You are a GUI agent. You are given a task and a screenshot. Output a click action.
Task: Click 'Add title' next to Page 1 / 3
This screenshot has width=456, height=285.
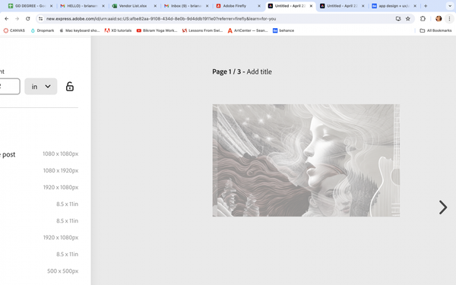(x=259, y=72)
